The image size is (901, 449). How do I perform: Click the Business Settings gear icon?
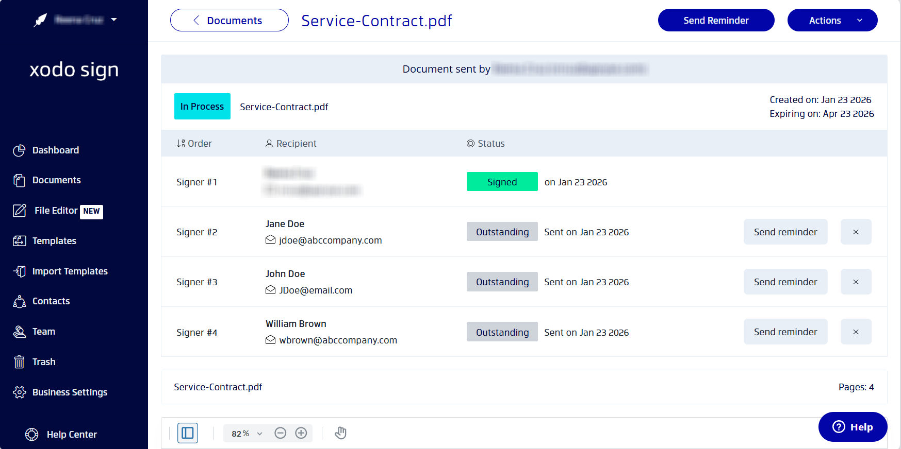[19, 392]
